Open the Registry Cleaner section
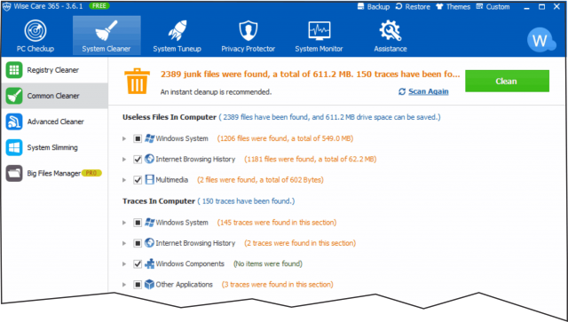This screenshot has width=568, height=322. tap(54, 70)
